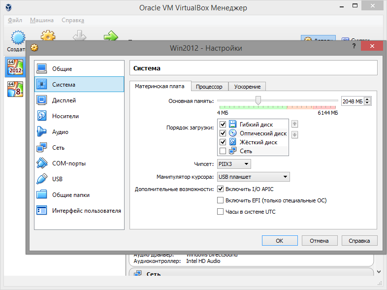Click the green arrow Запустить toolbar icon
This screenshot has height=290, width=387.
point(111,35)
